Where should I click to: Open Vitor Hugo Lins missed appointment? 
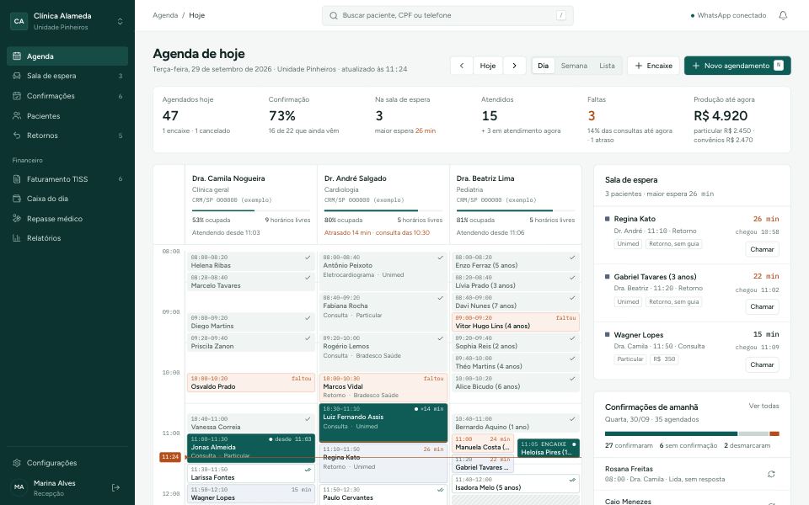(516, 322)
